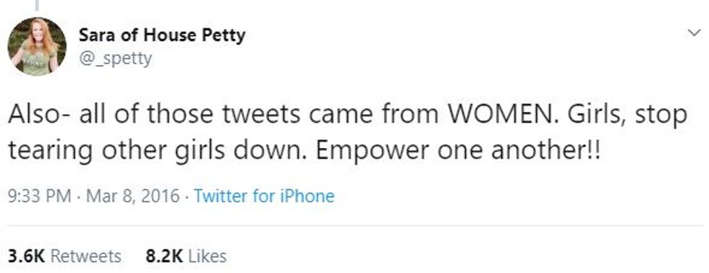
Task: Click the 9:33 PM timestamp
Action: (40, 196)
